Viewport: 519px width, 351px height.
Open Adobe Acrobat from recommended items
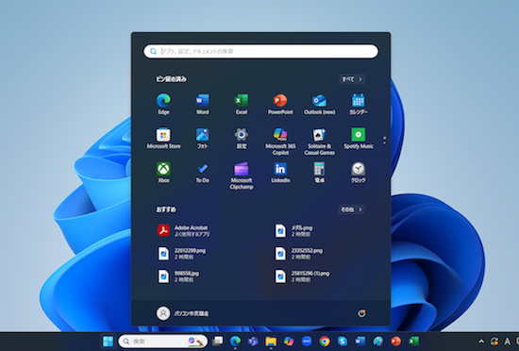tap(183, 230)
